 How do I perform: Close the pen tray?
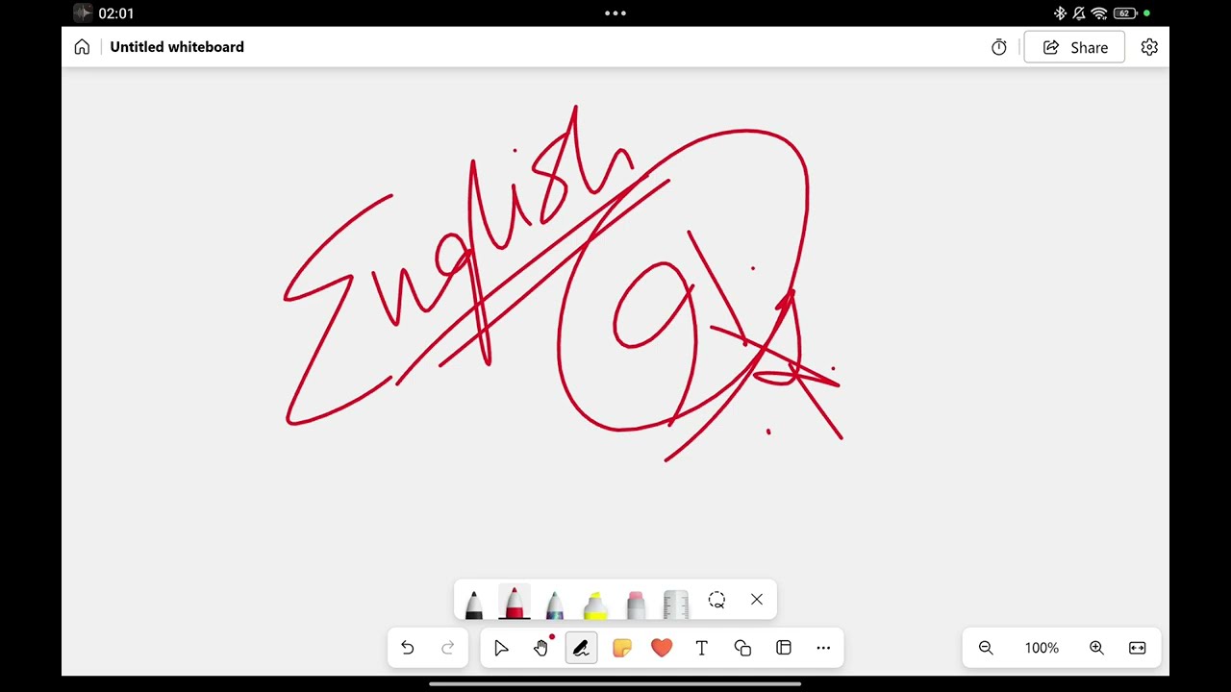click(x=757, y=600)
